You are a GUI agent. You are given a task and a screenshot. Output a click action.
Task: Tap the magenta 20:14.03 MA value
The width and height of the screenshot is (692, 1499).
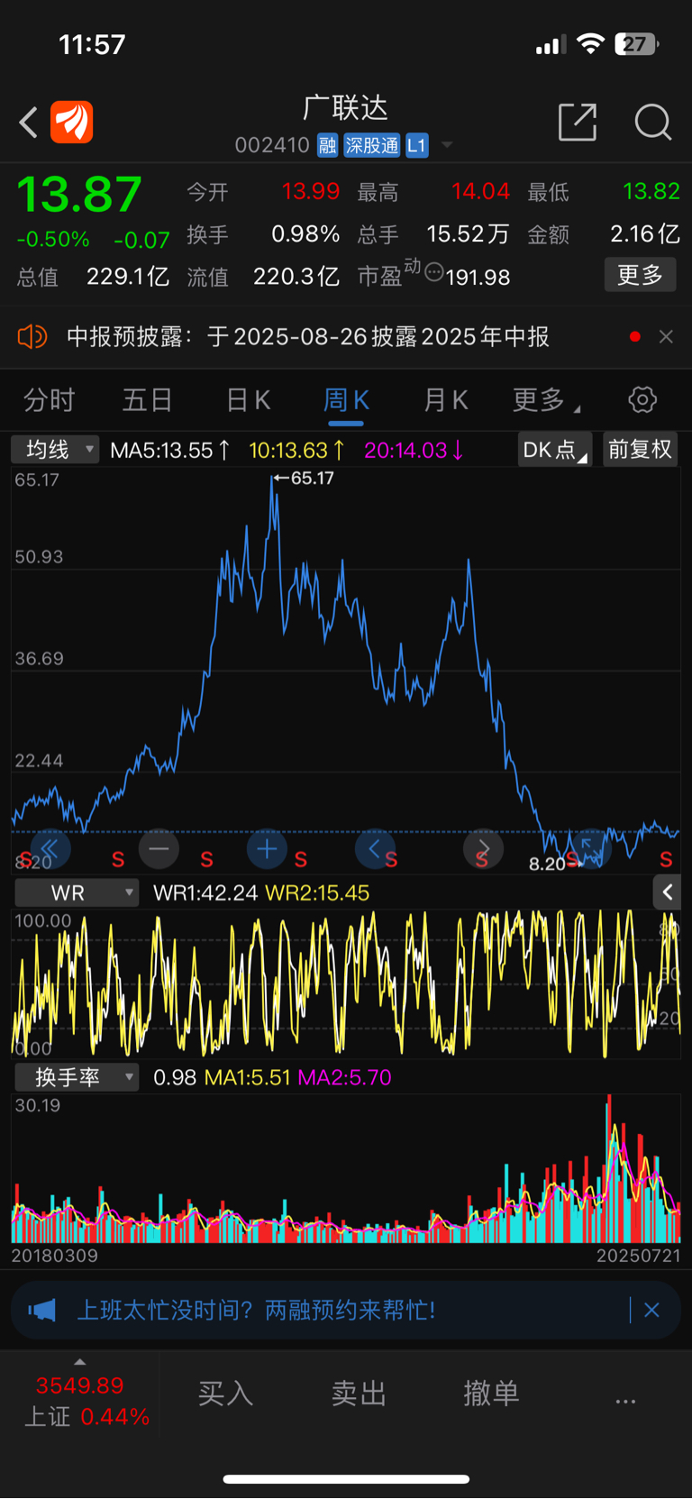click(414, 450)
